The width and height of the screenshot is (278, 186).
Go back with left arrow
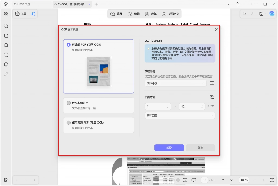pos(17,180)
